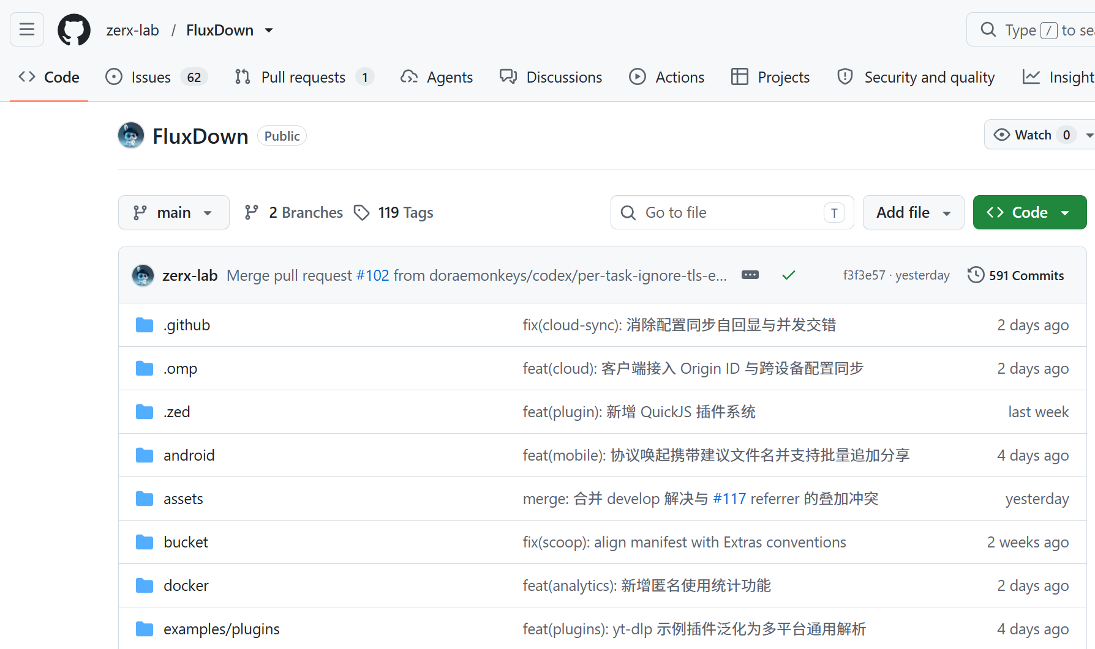Open the 591 Commits history
The height and width of the screenshot is (649, 1095).
point(1016,275)
